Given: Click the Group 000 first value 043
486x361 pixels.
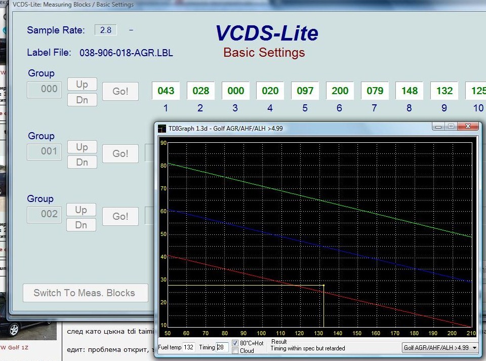Looking at the screenshot, I should point(166,91).
